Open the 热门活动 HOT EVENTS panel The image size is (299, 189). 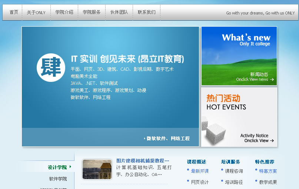(x=239, y=117)
